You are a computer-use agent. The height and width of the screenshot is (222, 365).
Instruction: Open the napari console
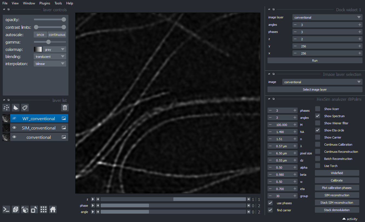point(6,210)
